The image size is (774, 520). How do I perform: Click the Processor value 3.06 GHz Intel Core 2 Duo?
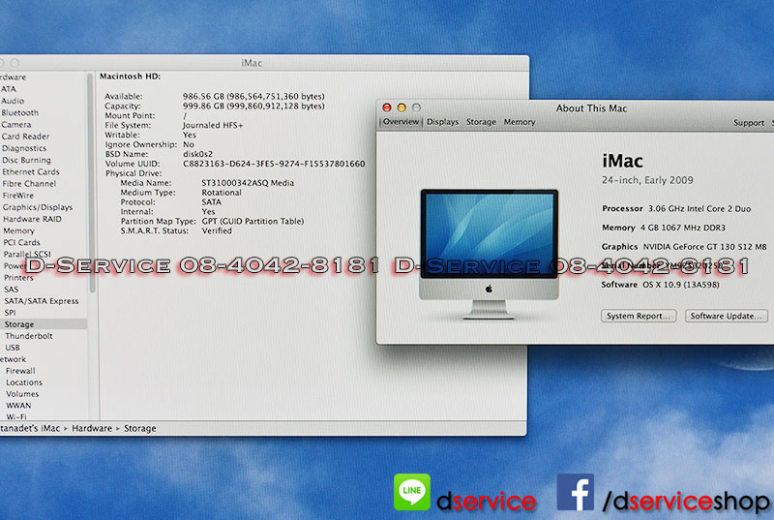tap(700, 208)
